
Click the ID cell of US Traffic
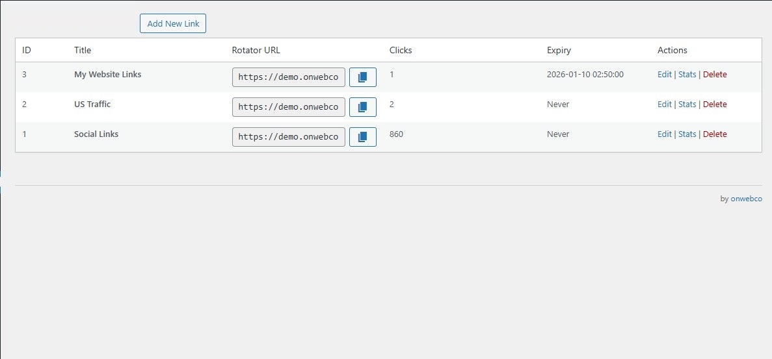[25, 104]
